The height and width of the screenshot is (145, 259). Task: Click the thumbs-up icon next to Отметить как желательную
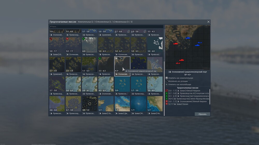click(167, 84)
